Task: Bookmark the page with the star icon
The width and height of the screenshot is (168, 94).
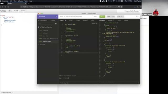Action: click(x=122, y=7)
